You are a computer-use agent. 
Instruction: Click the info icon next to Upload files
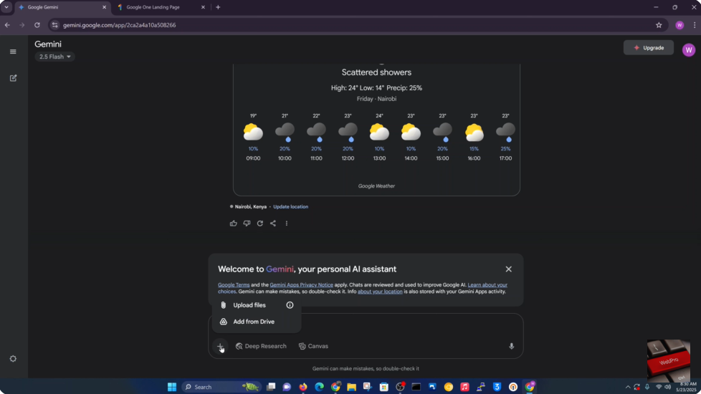pyautogui.click(x=290, y=305)
